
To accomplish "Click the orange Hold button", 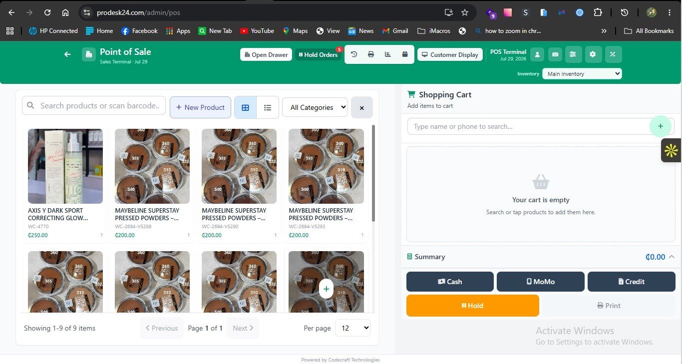I will pyautogui.click(x=473, y=306).
